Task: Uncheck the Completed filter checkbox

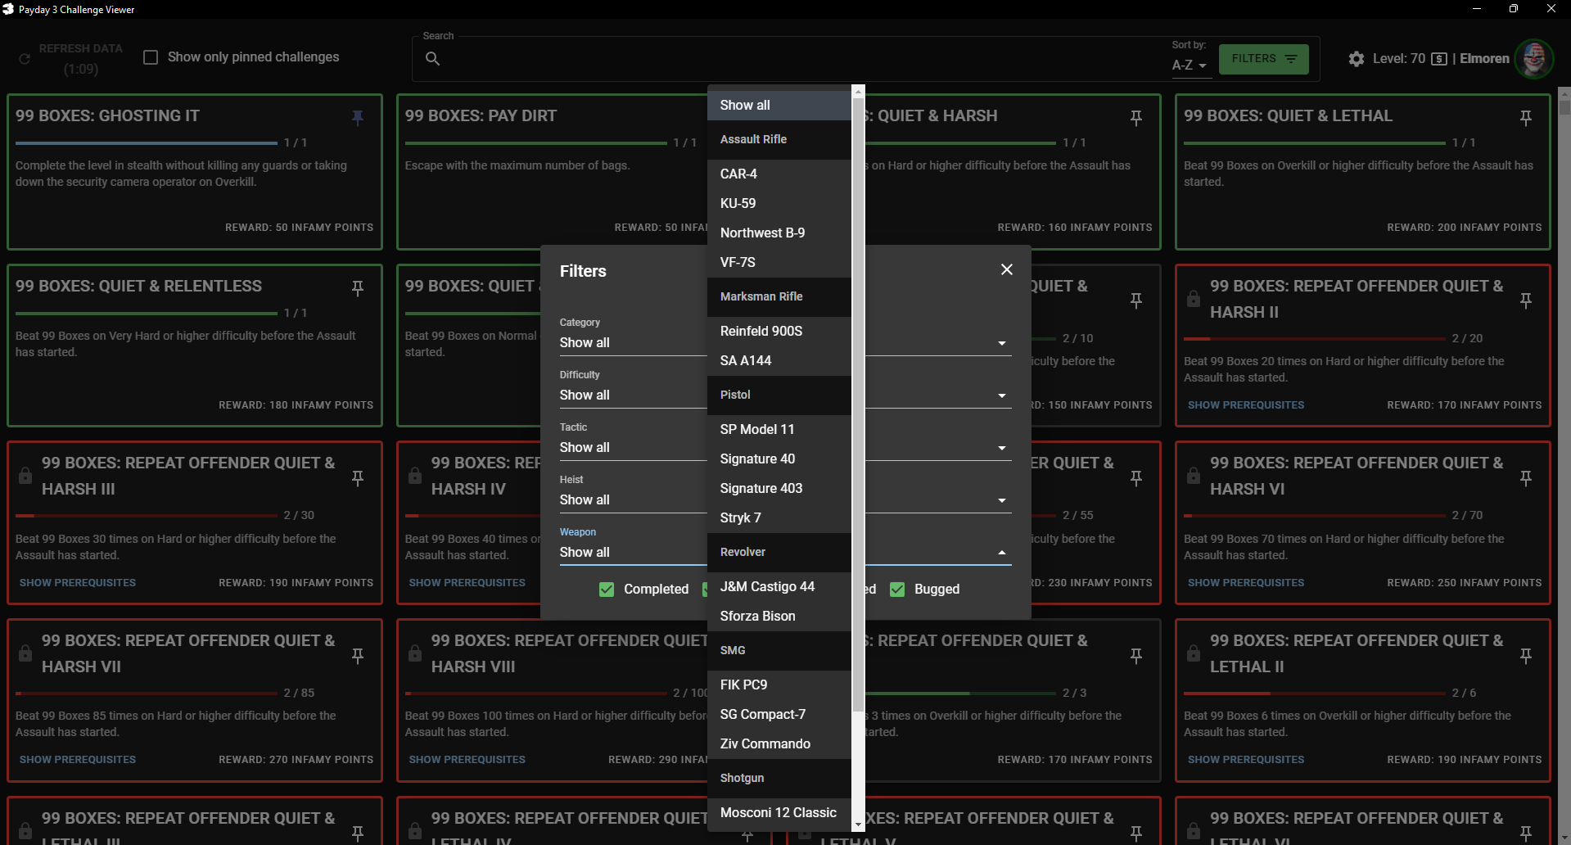Action: point(607,590)
